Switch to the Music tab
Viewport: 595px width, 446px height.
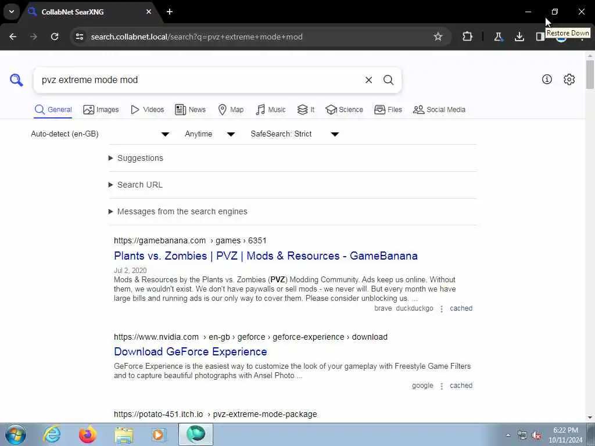(x=271, y=110)
